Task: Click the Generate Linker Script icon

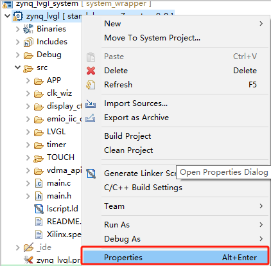Action: coord(91,173)
